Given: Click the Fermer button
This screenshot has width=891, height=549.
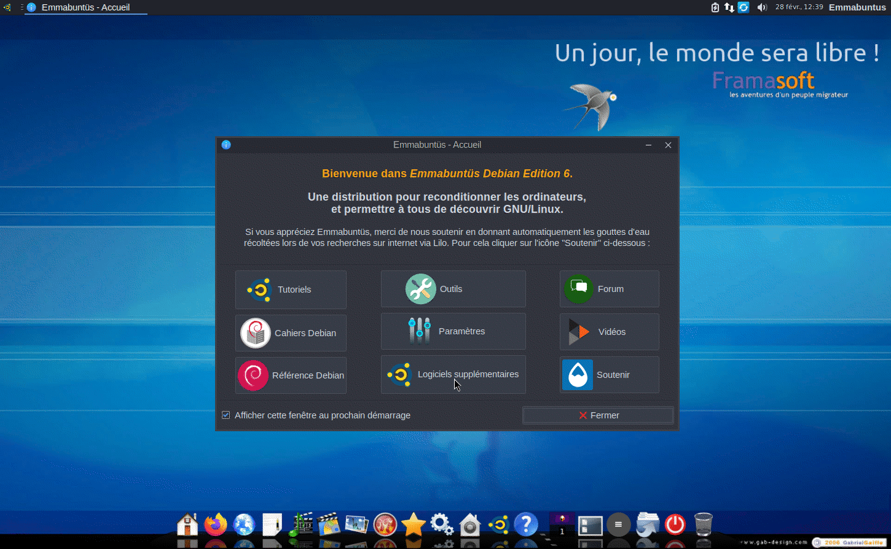Looking at the screenshot, I should [597, 415].
